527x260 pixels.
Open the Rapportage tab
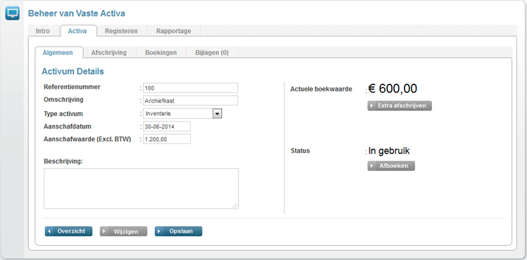[x=173, y=31]
